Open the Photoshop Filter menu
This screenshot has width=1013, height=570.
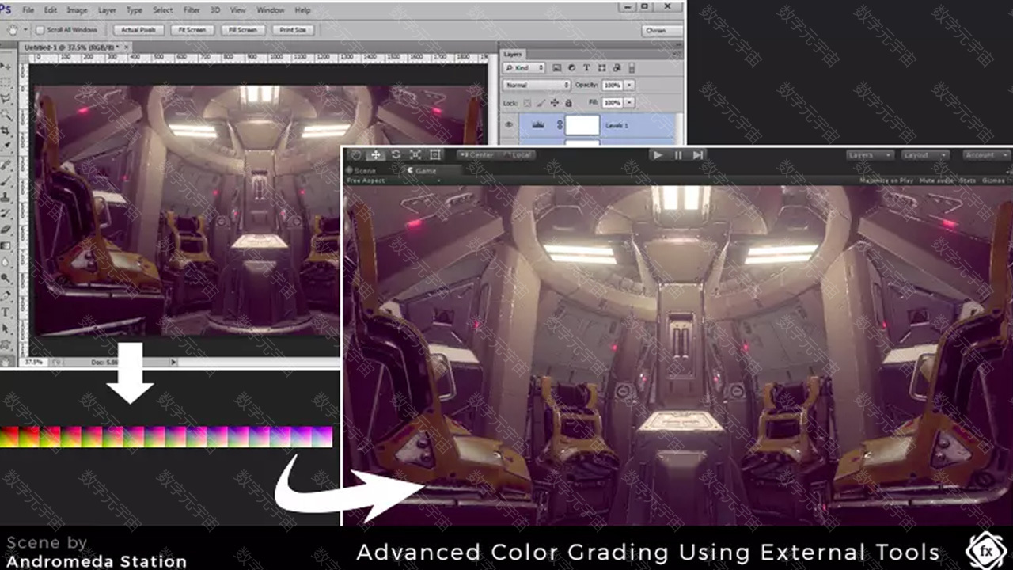pyautogui.click(x=192, y=10)
